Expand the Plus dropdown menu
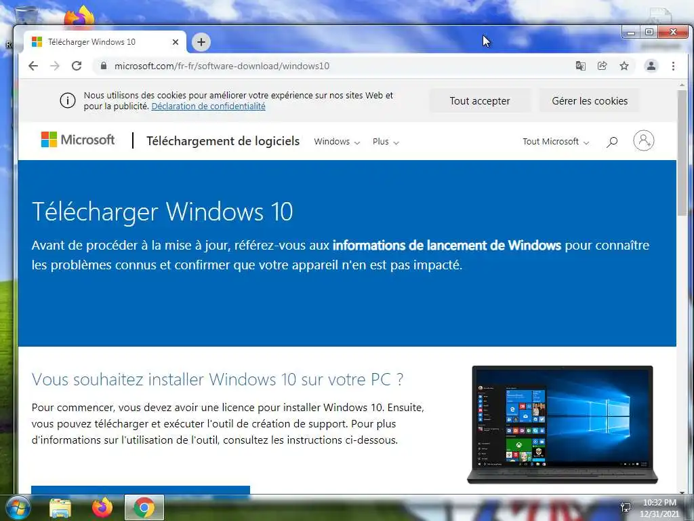 click(x=386, y=142)
